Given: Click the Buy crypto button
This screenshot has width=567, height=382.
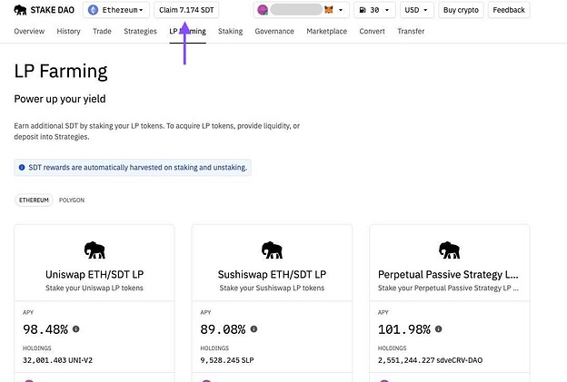Looking at the screenshot, I should point(461,10).
